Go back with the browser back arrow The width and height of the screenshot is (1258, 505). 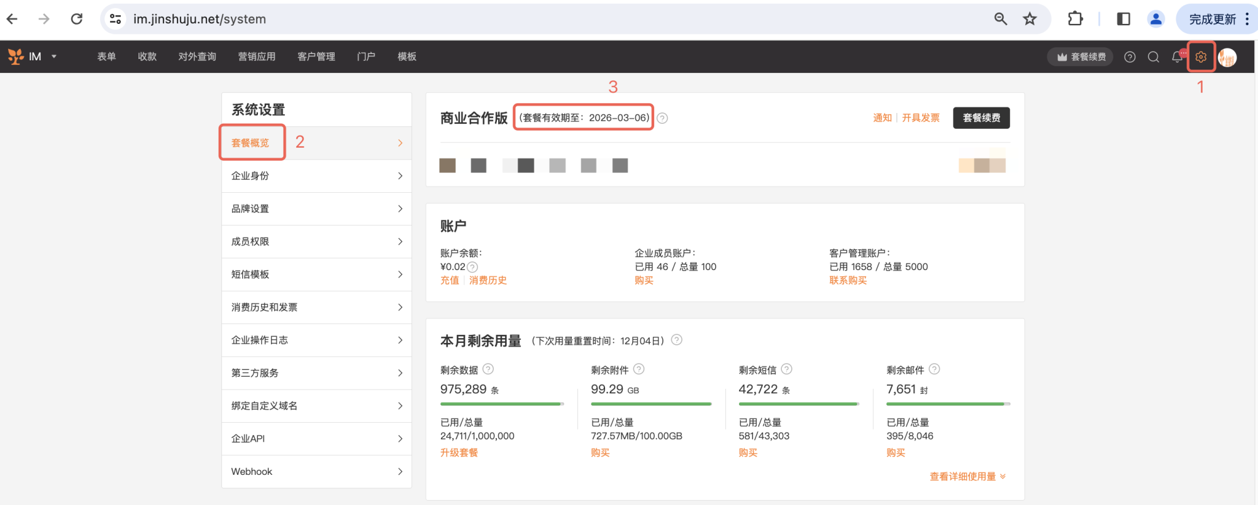12,19
